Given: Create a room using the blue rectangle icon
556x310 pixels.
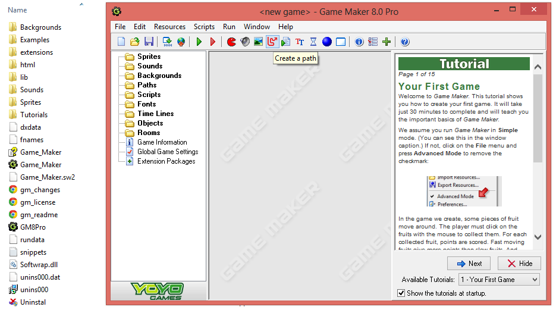Looking at the screenshot, I should pos(341,42).
